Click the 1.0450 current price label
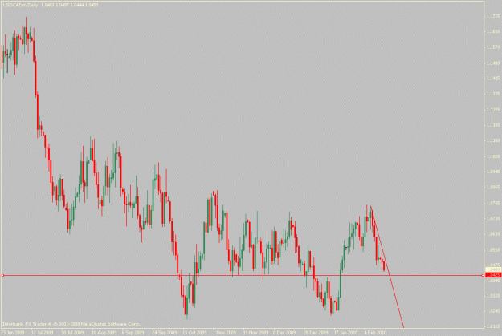502x336 pixels. point(493,269)
